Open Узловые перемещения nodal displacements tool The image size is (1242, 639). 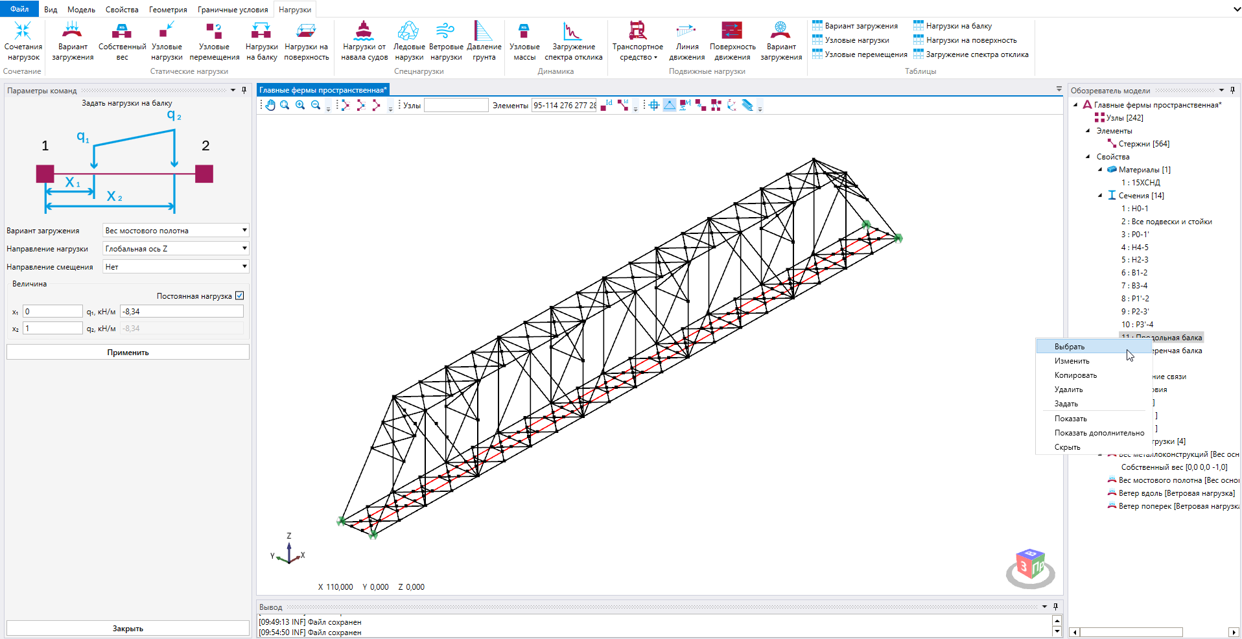[x=215, y=41]
